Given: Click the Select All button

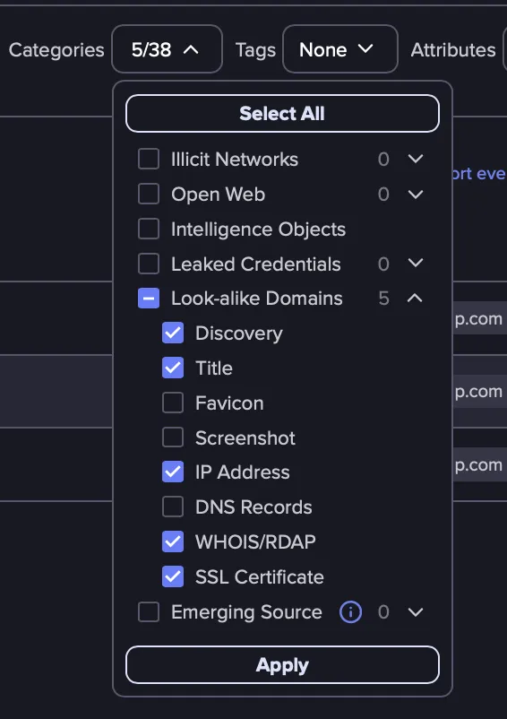Looking at the screenshot, I should pos(282,113).
